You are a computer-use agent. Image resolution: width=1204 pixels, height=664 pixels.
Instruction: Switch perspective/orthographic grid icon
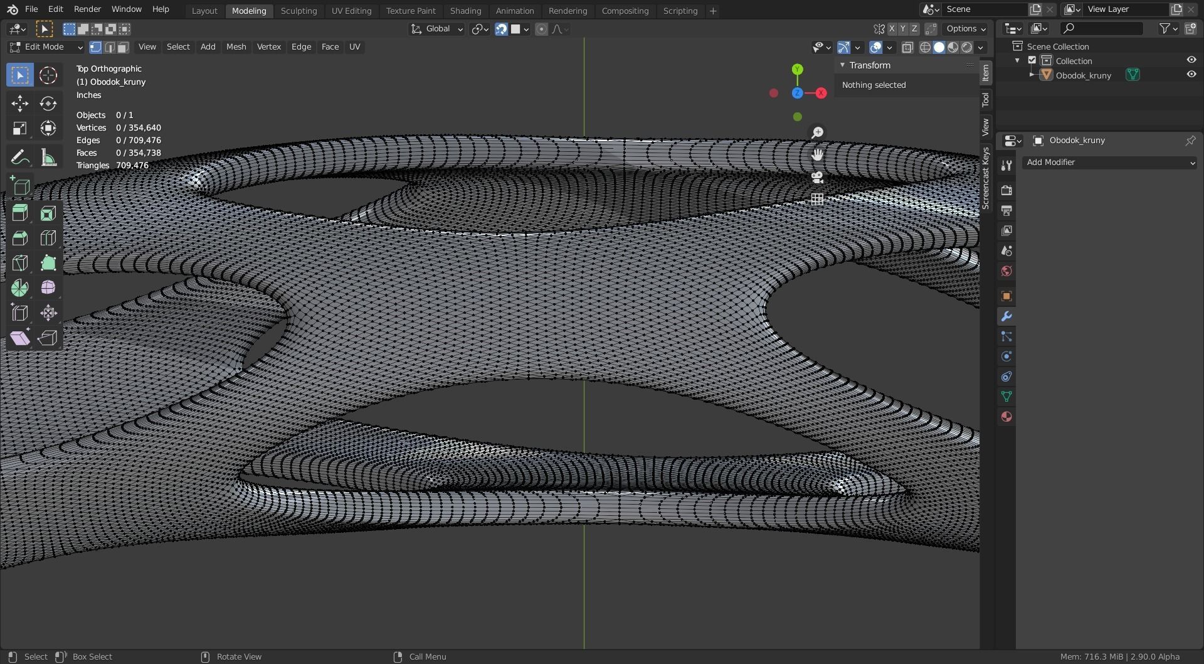pyautogui.click(x=817, y=199)
